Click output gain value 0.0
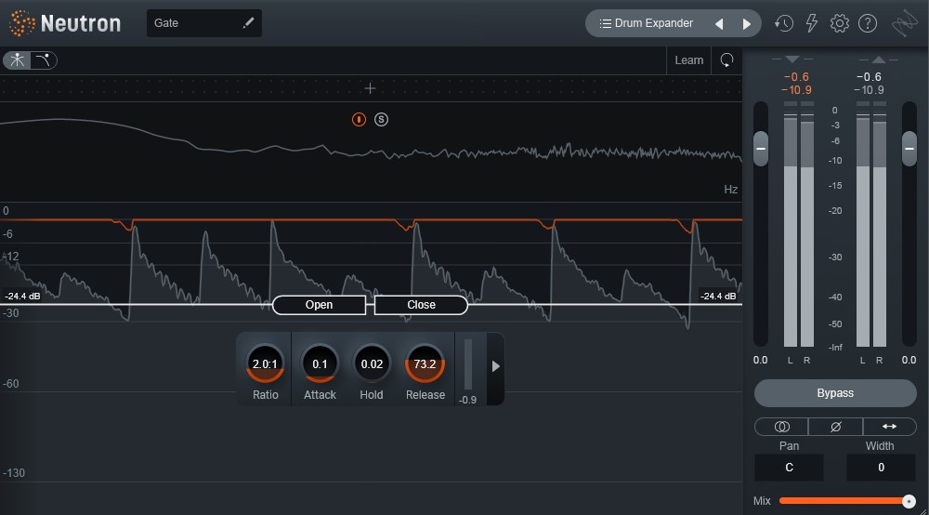The image size is (929, 515). (x=909, y=361)
